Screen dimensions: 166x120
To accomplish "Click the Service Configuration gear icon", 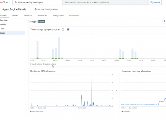I will point(36,9).
